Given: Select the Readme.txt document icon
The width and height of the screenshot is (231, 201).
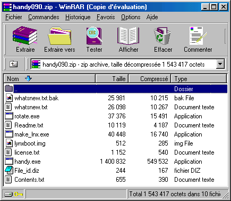Looking at the screenshot, I should tap(8, 125).
